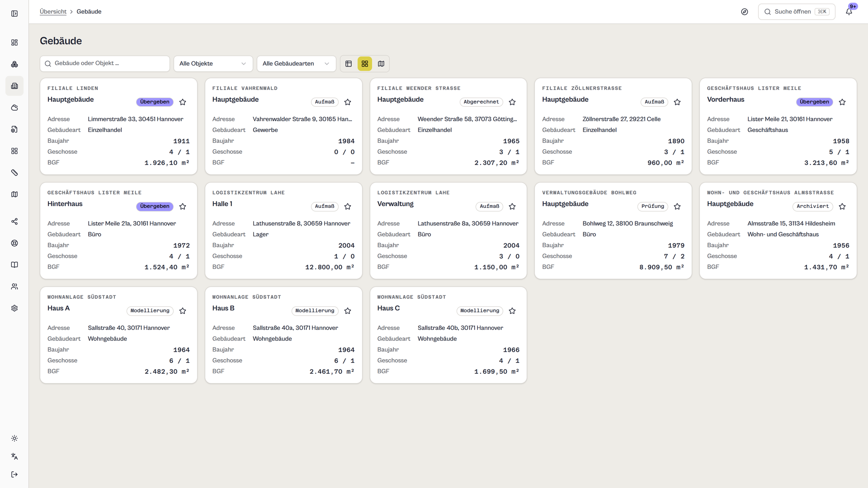Open the Alle Gebäudearten dropdown
868x488 pixels.
point(296,64)
